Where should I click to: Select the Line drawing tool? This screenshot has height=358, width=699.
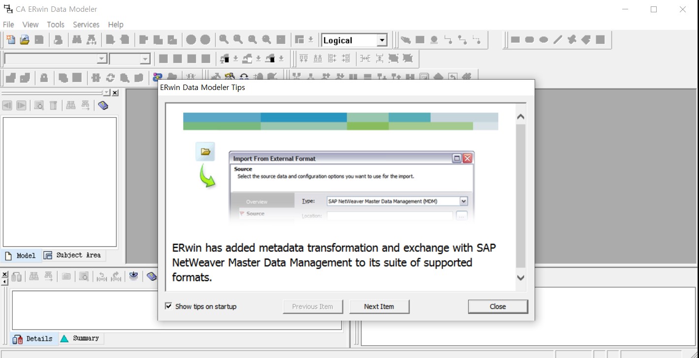(x=558, y=40)
